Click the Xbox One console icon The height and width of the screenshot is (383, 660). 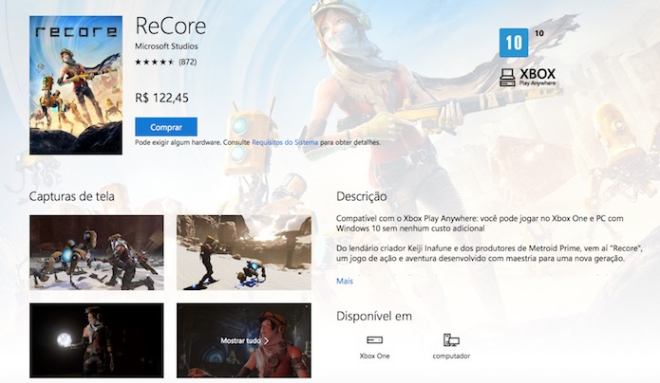pyautogui.click(x=374, y=339)
